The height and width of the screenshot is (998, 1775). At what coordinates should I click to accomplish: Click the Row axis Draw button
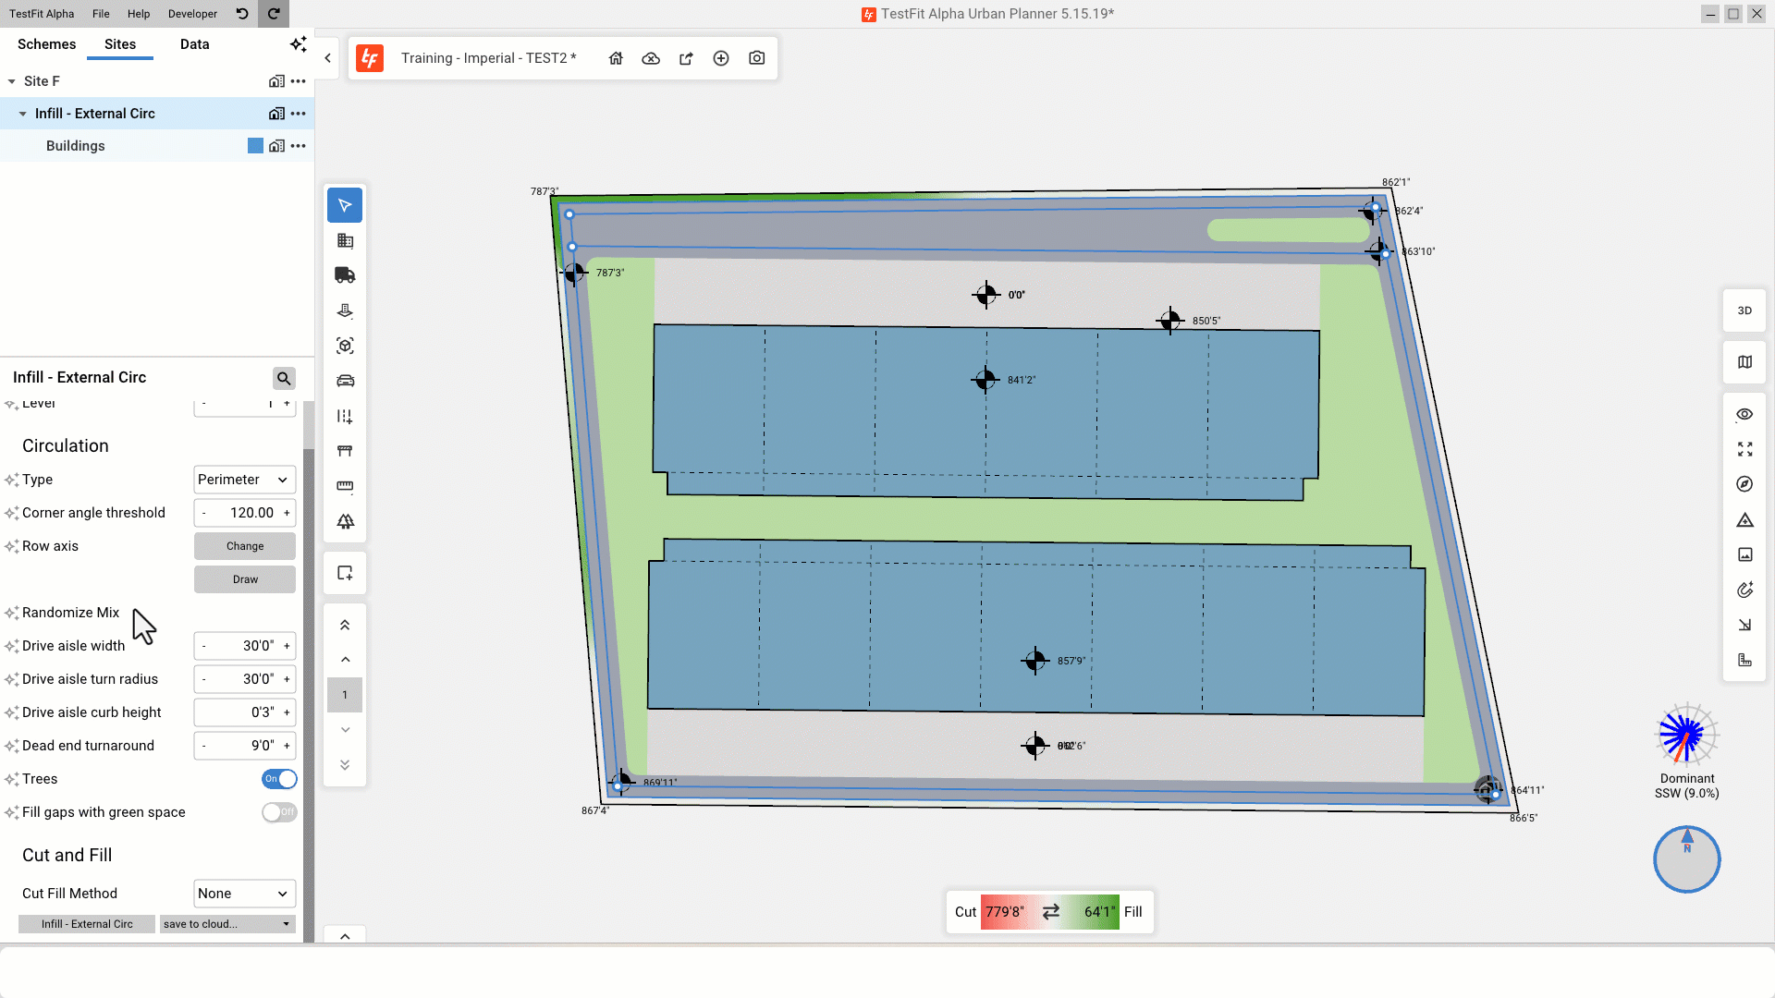pos(245,579)
